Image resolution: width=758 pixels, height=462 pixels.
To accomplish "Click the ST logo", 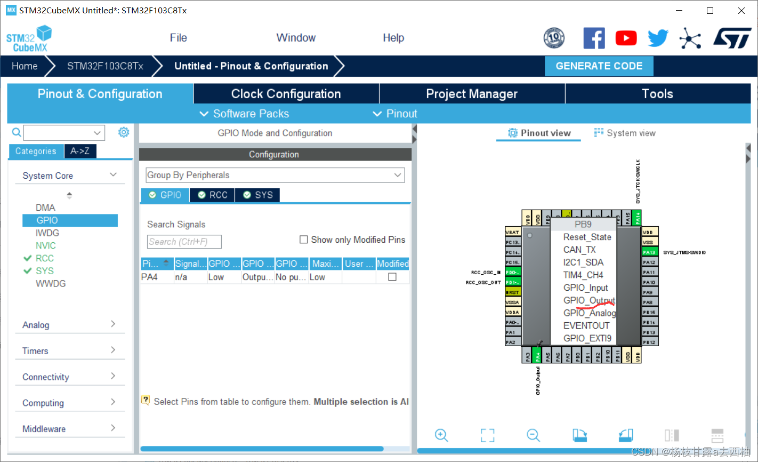I will [732, 38].
